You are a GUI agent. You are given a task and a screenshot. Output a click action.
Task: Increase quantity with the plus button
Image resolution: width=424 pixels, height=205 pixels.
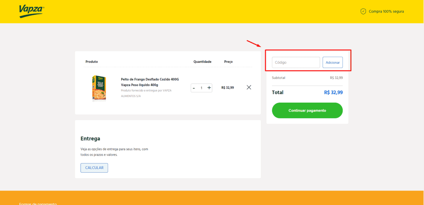209,88
